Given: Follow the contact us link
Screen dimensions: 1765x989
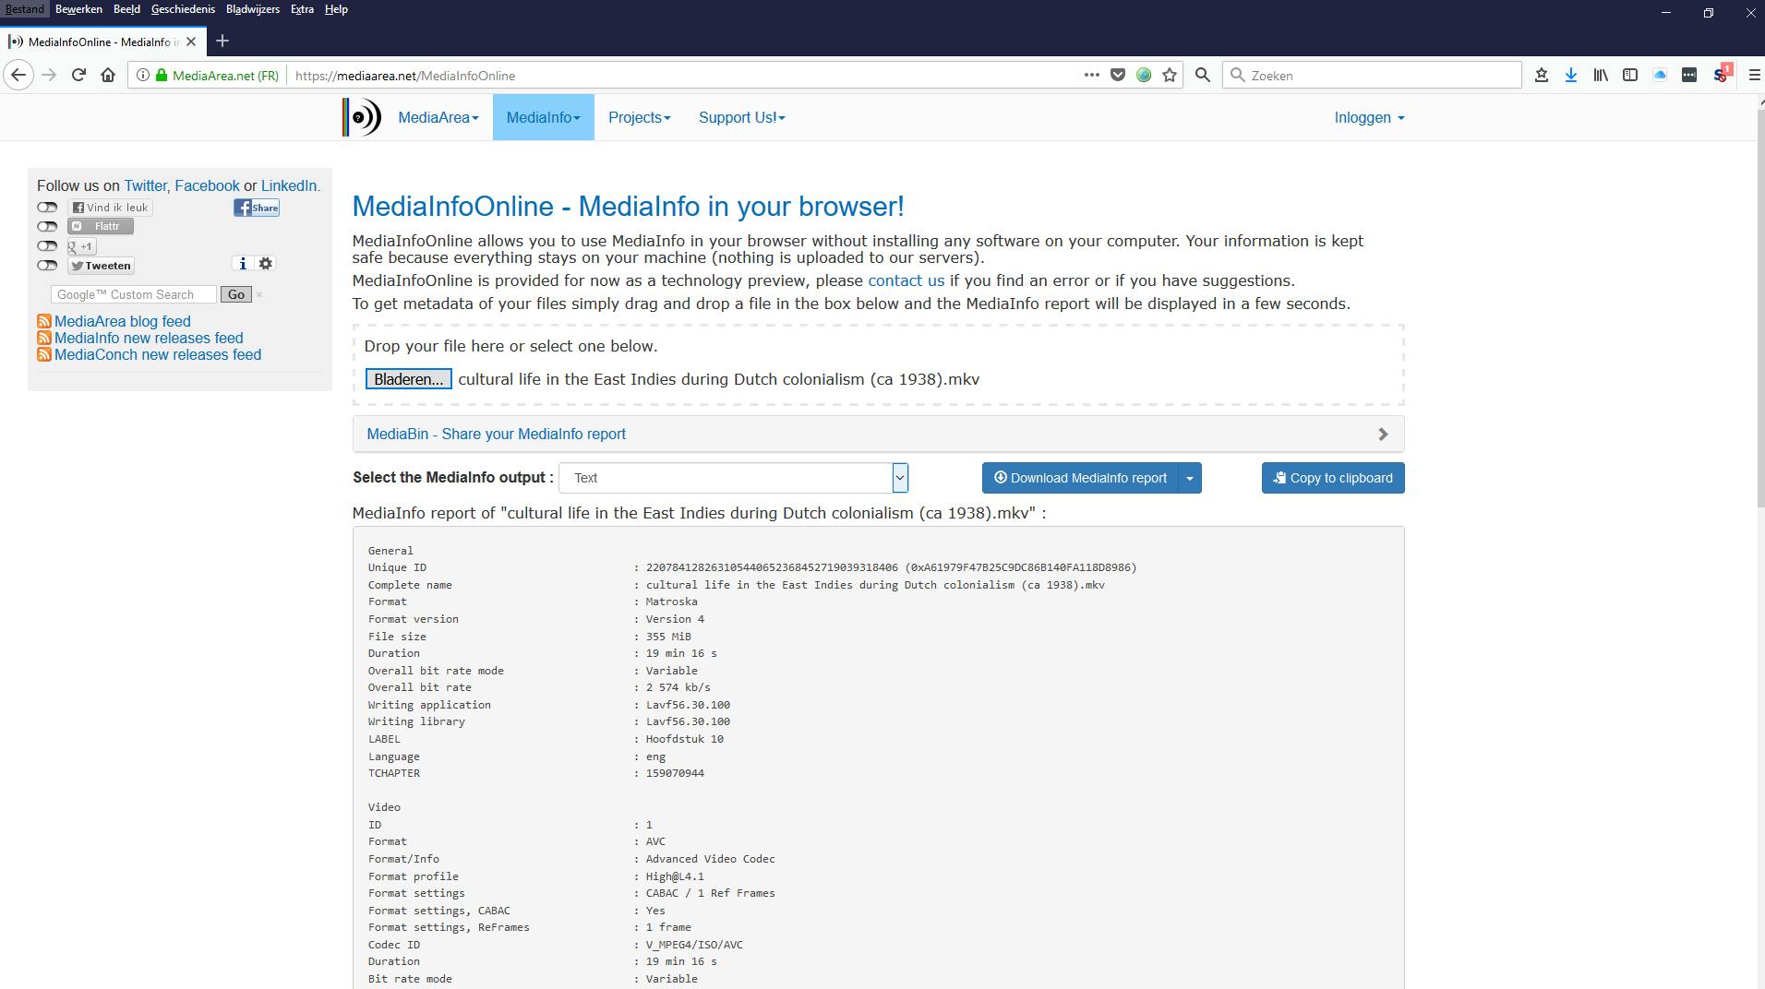Looking at the screenshot, I should (904, 280).
